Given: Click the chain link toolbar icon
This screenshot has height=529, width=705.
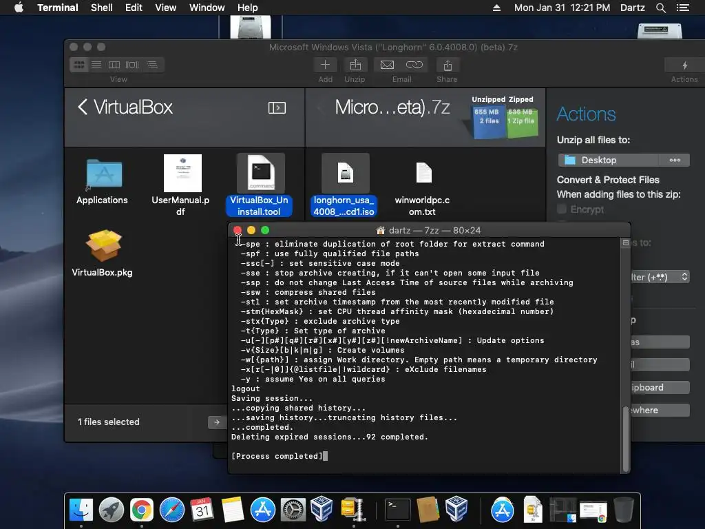Looking at the screenshot, I should pyautogui.click(x=414, y=65).
